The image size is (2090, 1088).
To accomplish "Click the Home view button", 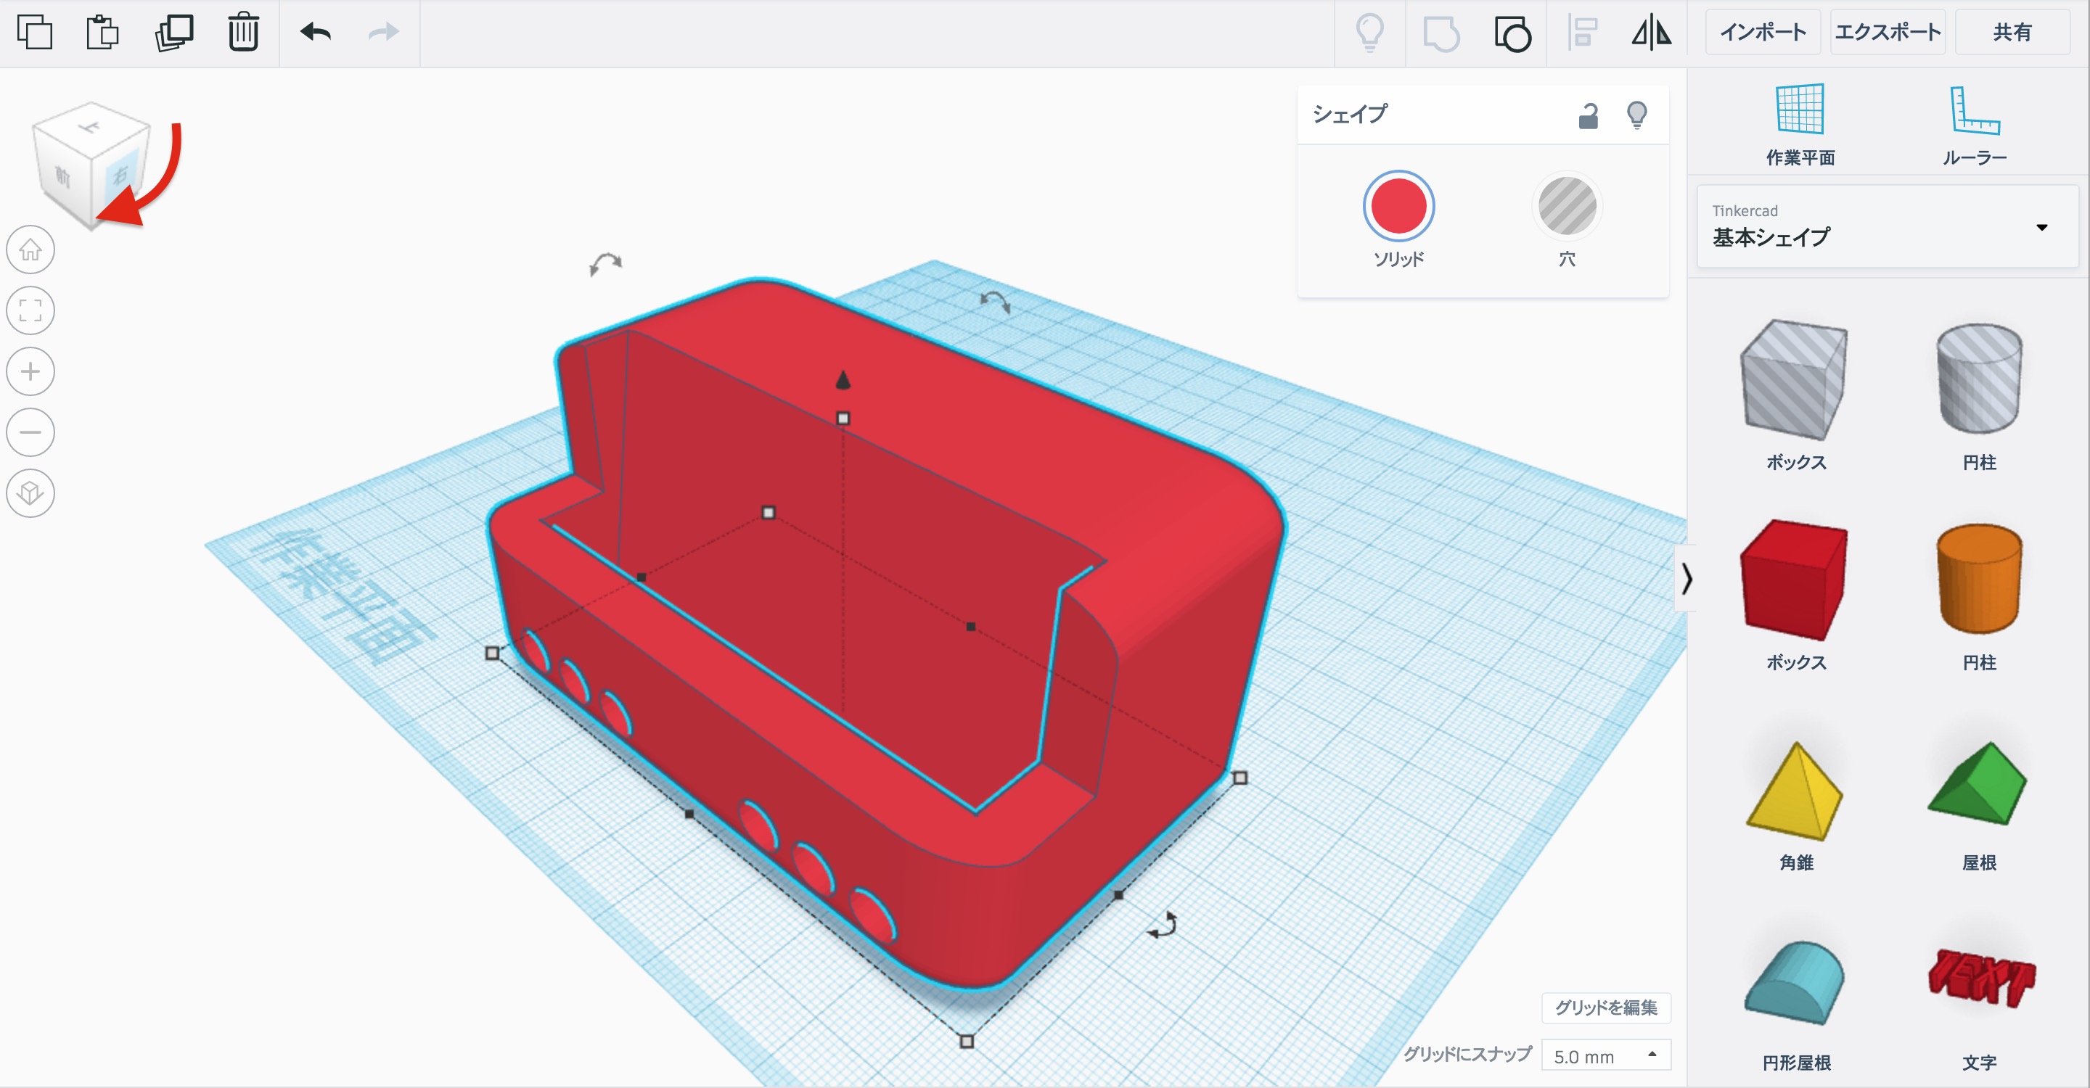I will click(30, 250).
